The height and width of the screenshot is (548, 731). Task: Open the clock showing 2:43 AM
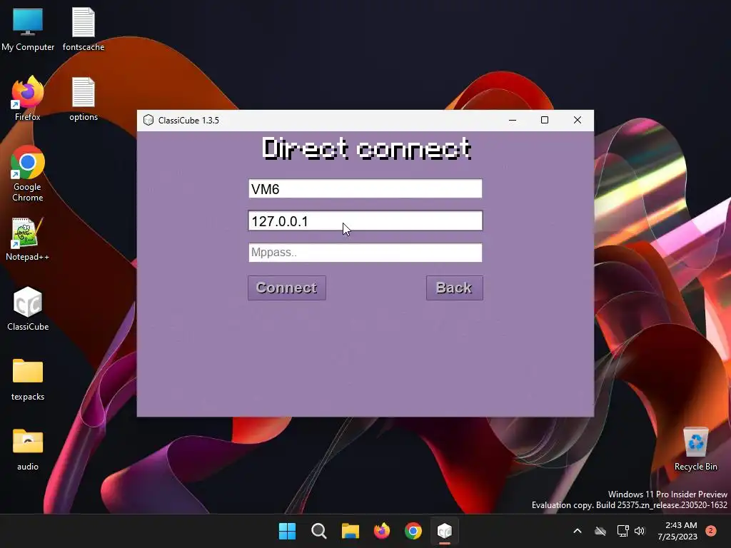(677, 531)
